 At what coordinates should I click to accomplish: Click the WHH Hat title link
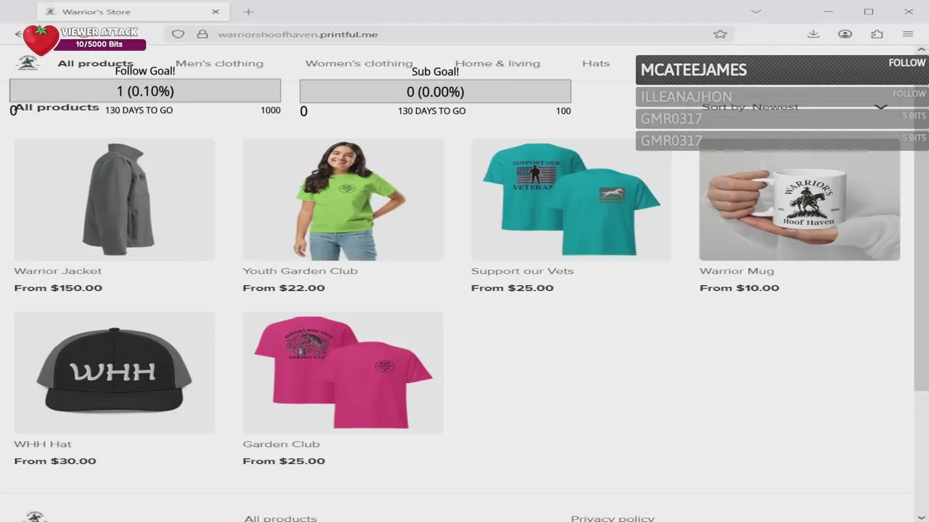click(x=42, y=444)
